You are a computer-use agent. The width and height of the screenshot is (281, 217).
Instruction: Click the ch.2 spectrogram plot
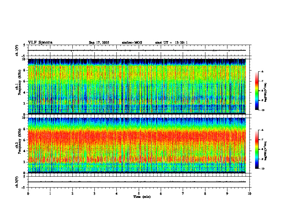pos(137,145)
